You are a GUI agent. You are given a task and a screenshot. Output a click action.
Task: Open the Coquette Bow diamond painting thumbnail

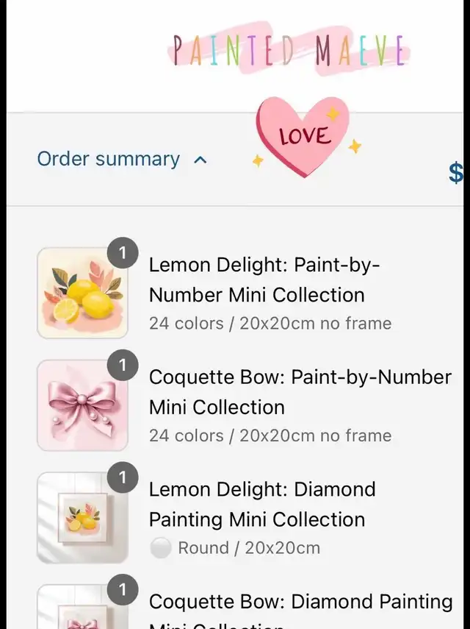(x=82, y=611)
